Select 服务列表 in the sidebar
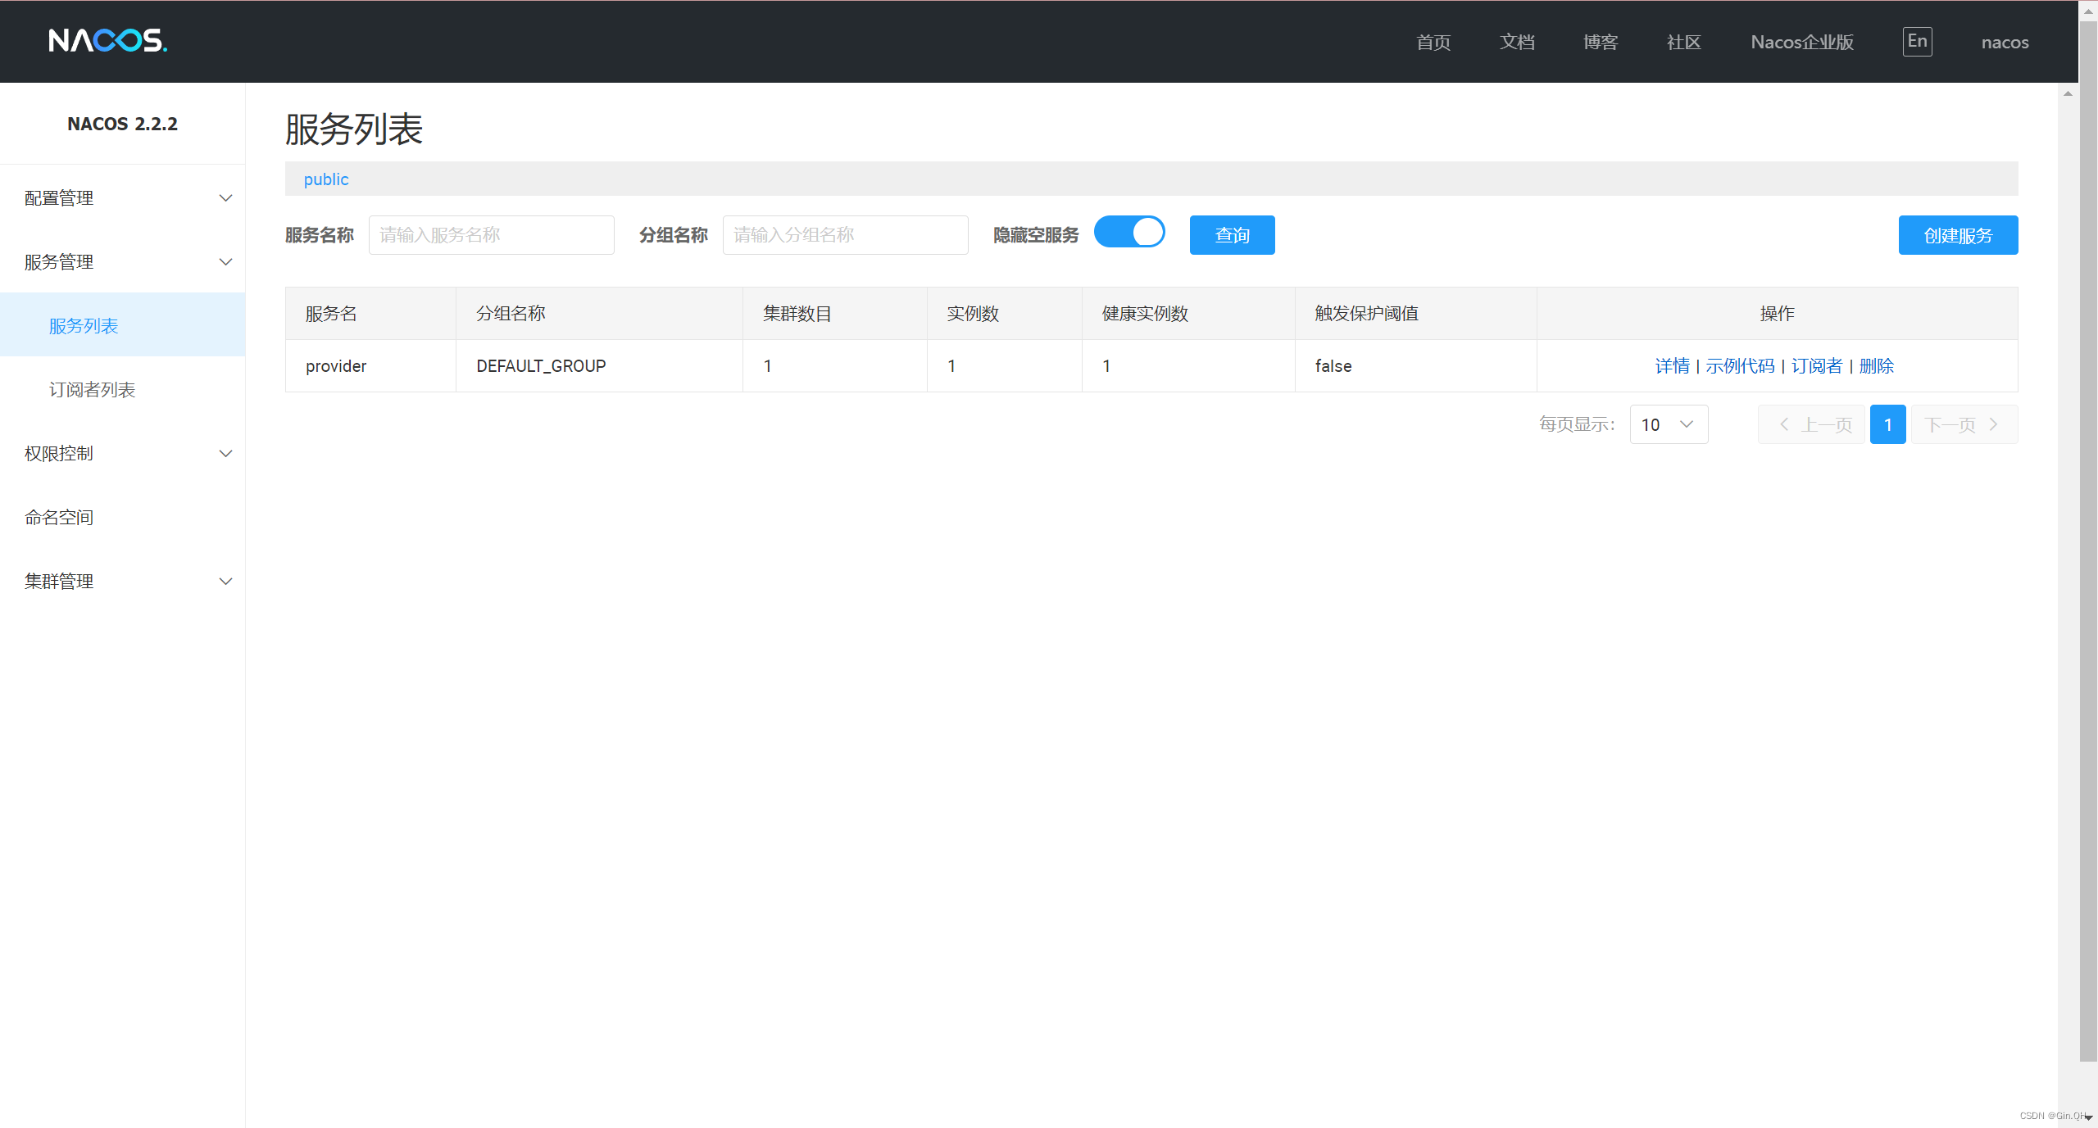Viewport: 2098px width, 1128px height. coord(123,326)
